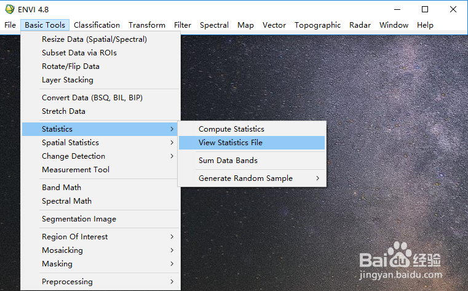The height and width of the screenshot is (291, 468).
Task: Click the ENVI 4.8 application icon
Action: click(10, 9)
